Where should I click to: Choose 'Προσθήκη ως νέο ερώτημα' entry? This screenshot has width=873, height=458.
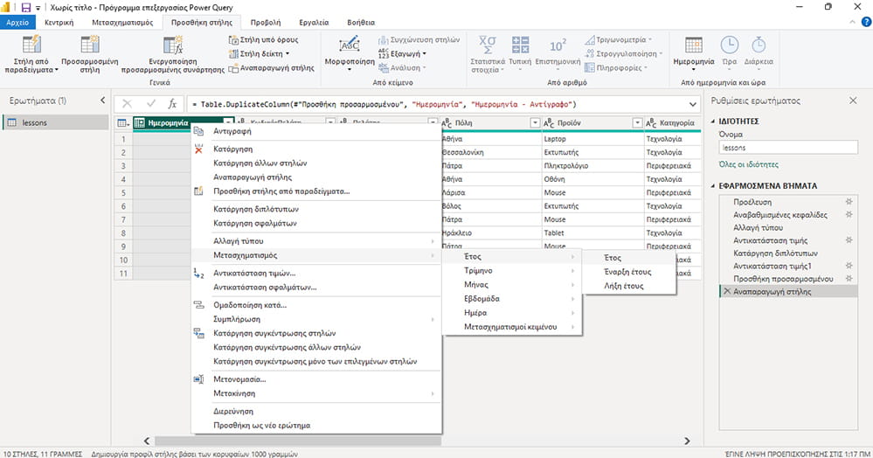click(x=261, y=425)
